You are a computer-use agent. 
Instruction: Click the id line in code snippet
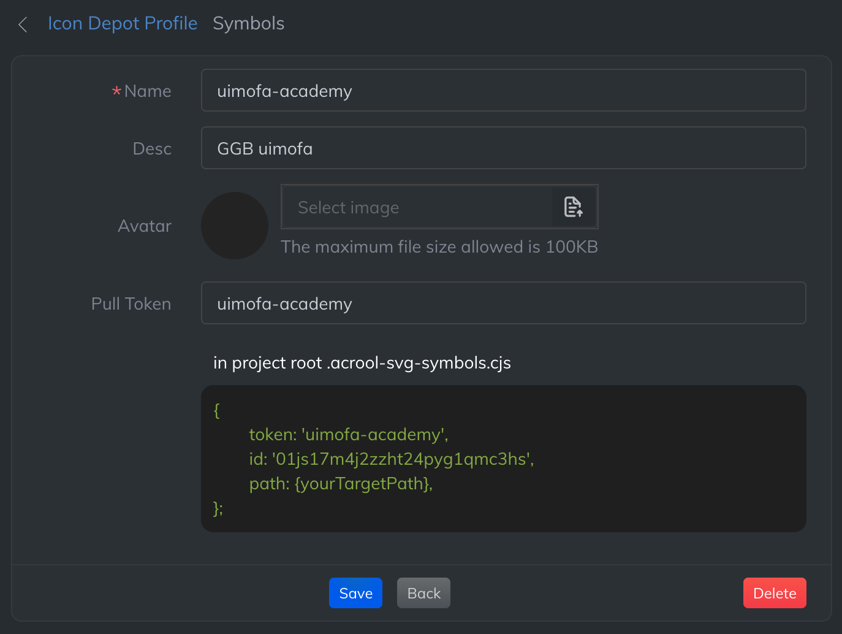pos(391,459)
